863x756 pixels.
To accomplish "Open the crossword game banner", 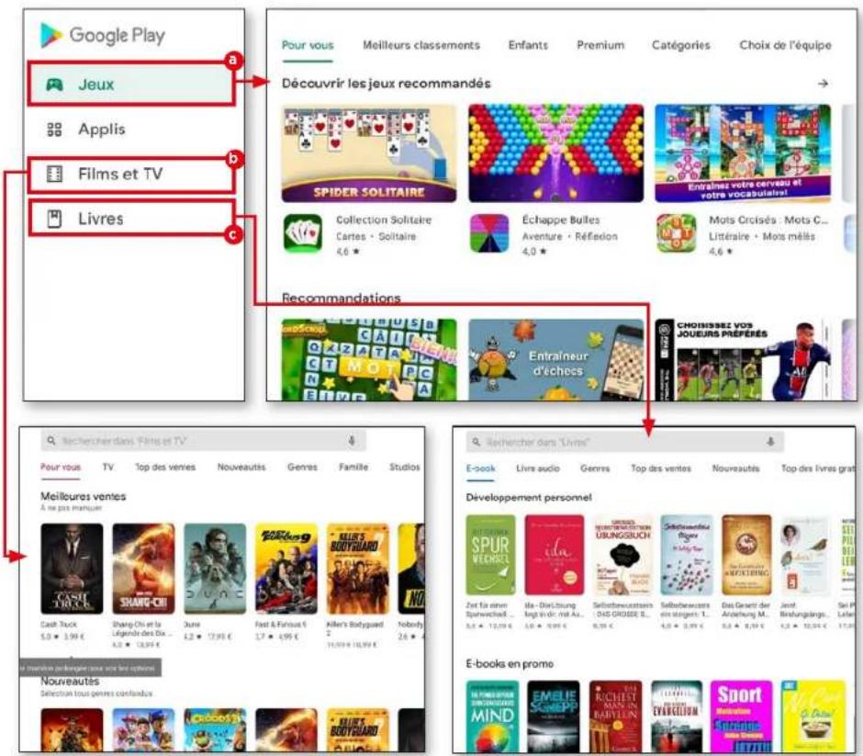I will 743,153.
